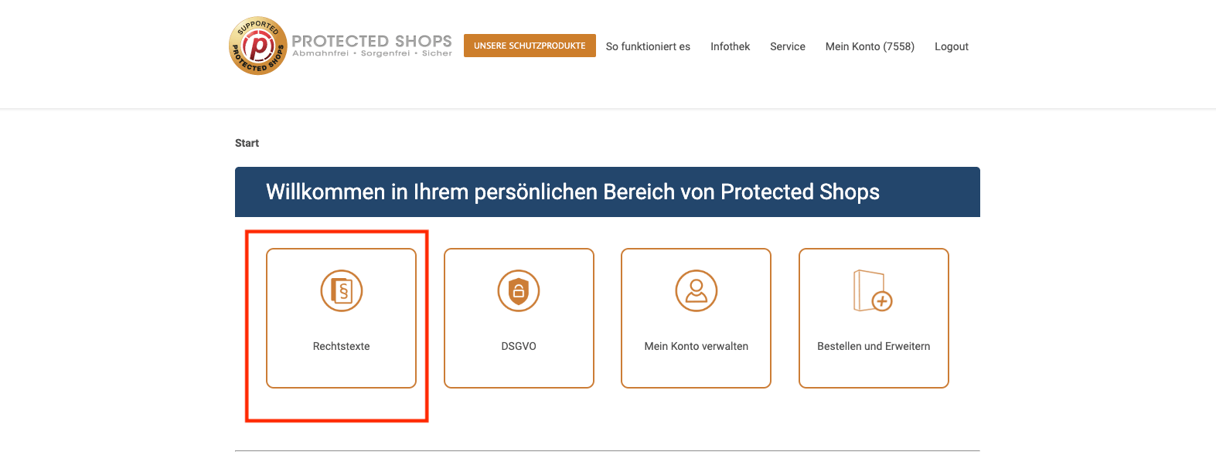This screenshot has height=465, width=1216.
Task: Select the user profile icon for account management
Action: coord(696,290)
